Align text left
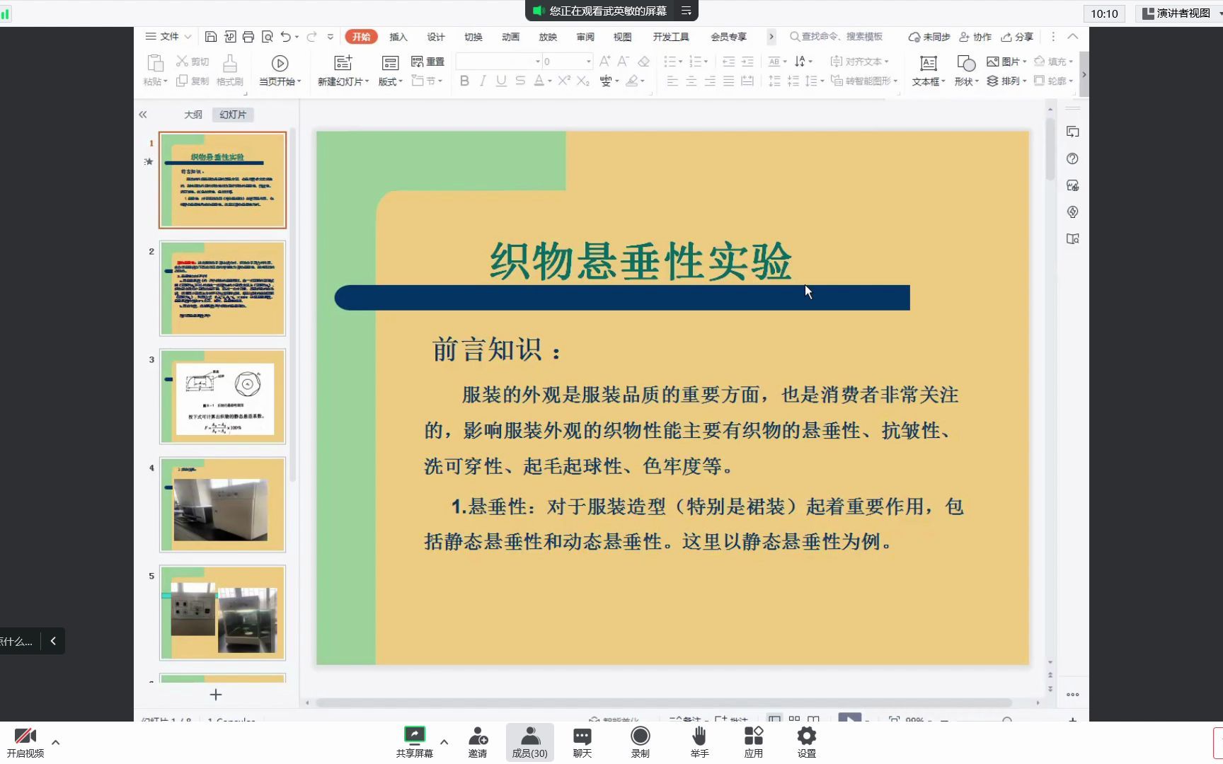1223x764 pixels. click(672, 81)
